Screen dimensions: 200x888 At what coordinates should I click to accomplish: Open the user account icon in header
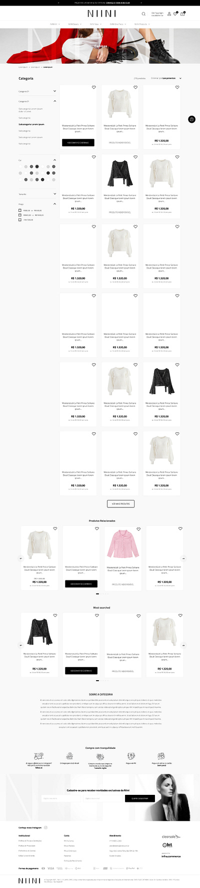[x=169, y=14]
